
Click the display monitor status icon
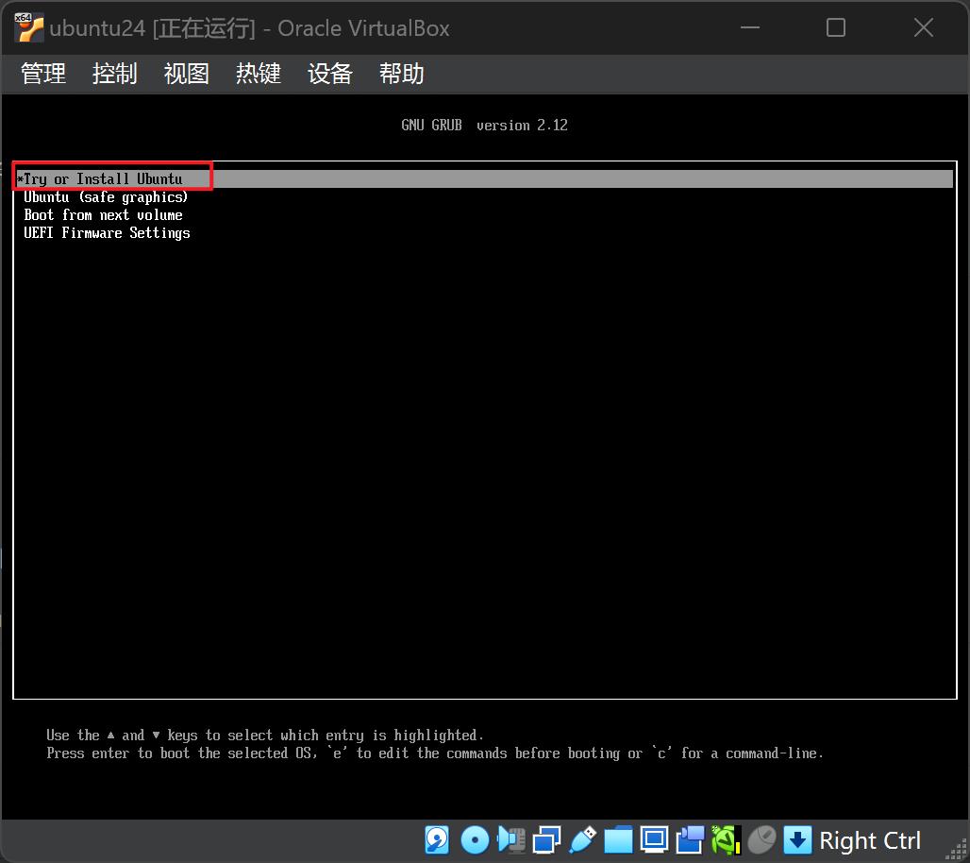click(x=654, y=840)
